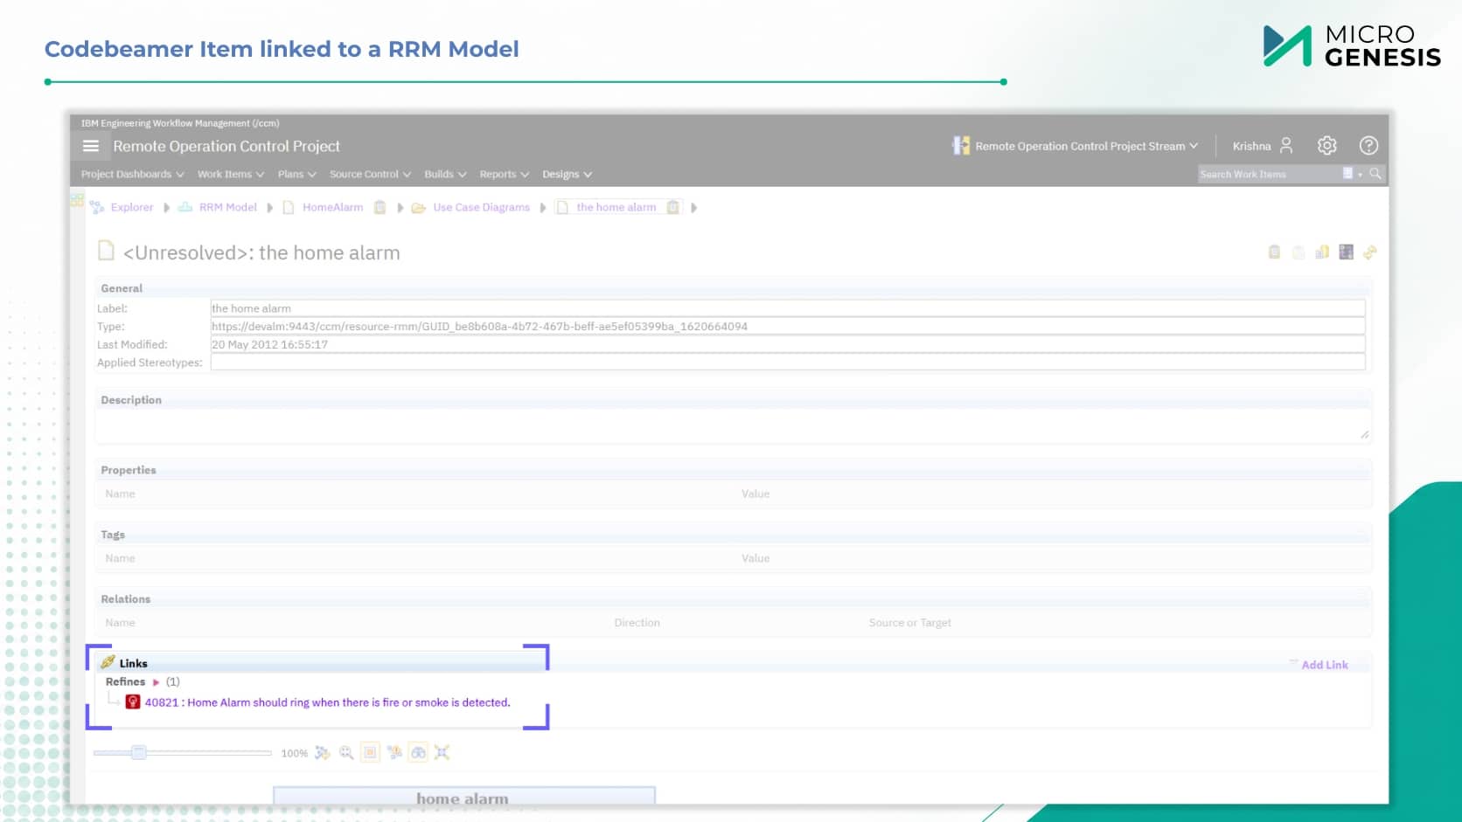This screenshot has height=822, width=1462.
Task: Click the yellow chain link icon in title toolbar
Action: point(1370,252)
